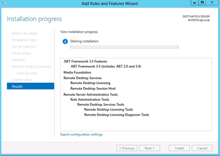The image size is (220, 156).
Task: Go to Confirmation step in sidebar
Action: [22, 80]
